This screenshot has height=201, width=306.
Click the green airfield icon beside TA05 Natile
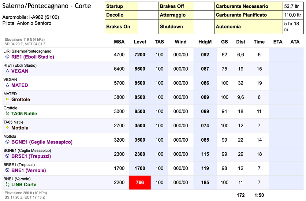pyautogui.click(x=7, y=114)
